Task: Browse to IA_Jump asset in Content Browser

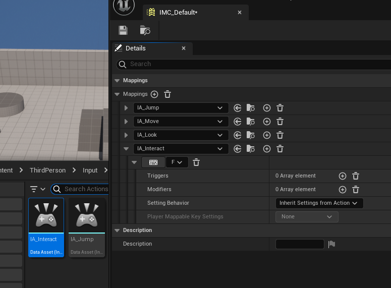Action: click(x=250, y=108)
